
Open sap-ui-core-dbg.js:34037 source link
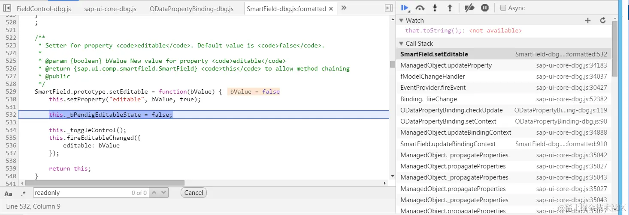point(572,77)
